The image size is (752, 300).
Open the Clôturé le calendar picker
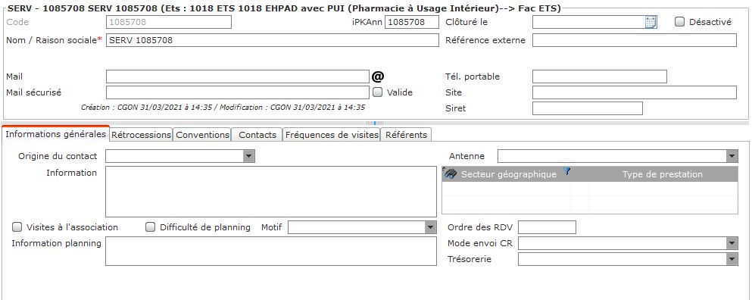pos(651,22)
